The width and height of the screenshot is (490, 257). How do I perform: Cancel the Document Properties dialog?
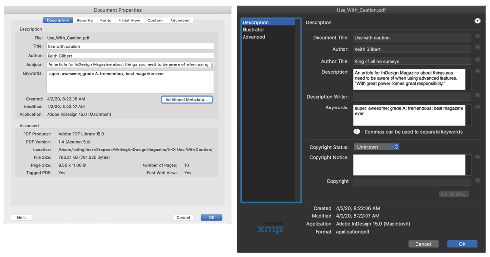pyautogui.click(x=183, y=218)
